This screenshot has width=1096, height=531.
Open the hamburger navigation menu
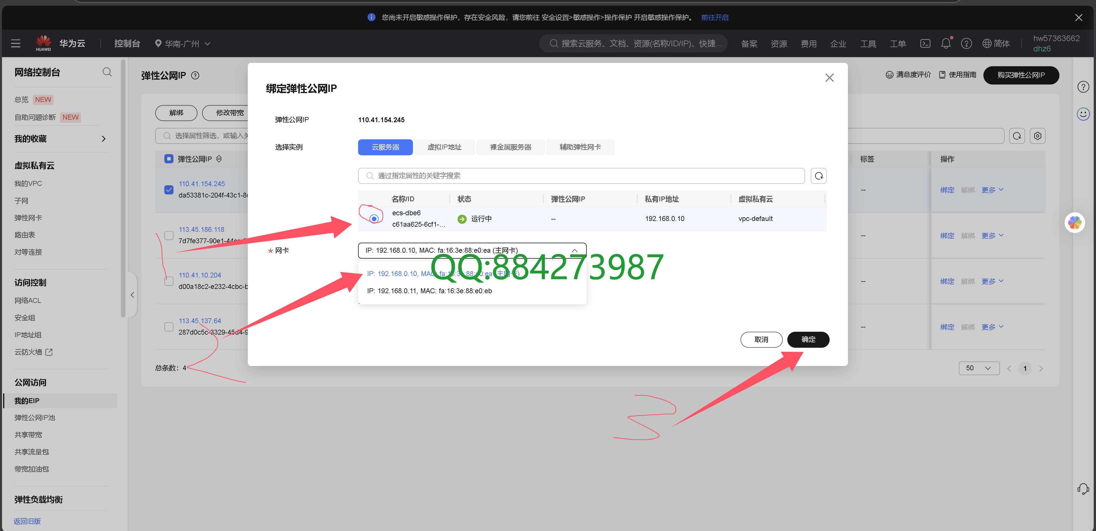16,43
